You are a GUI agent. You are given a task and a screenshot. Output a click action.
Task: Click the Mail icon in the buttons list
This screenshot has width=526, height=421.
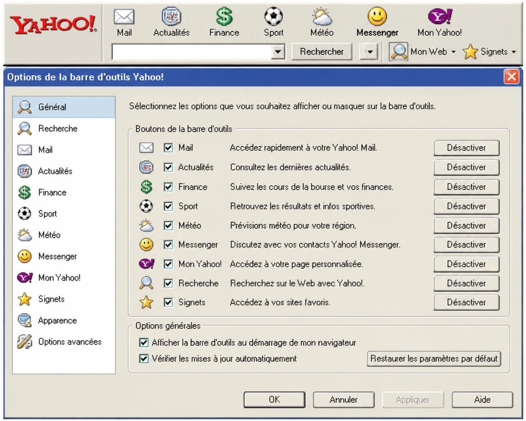click(x=146, y=148)
